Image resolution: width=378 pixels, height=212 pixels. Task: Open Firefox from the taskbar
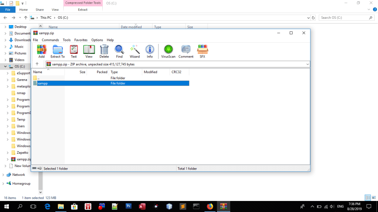coord(210,206)
